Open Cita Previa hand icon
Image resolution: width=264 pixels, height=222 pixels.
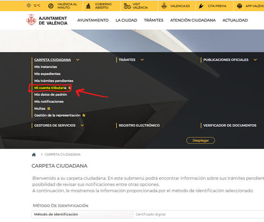(x=201, y=6)
